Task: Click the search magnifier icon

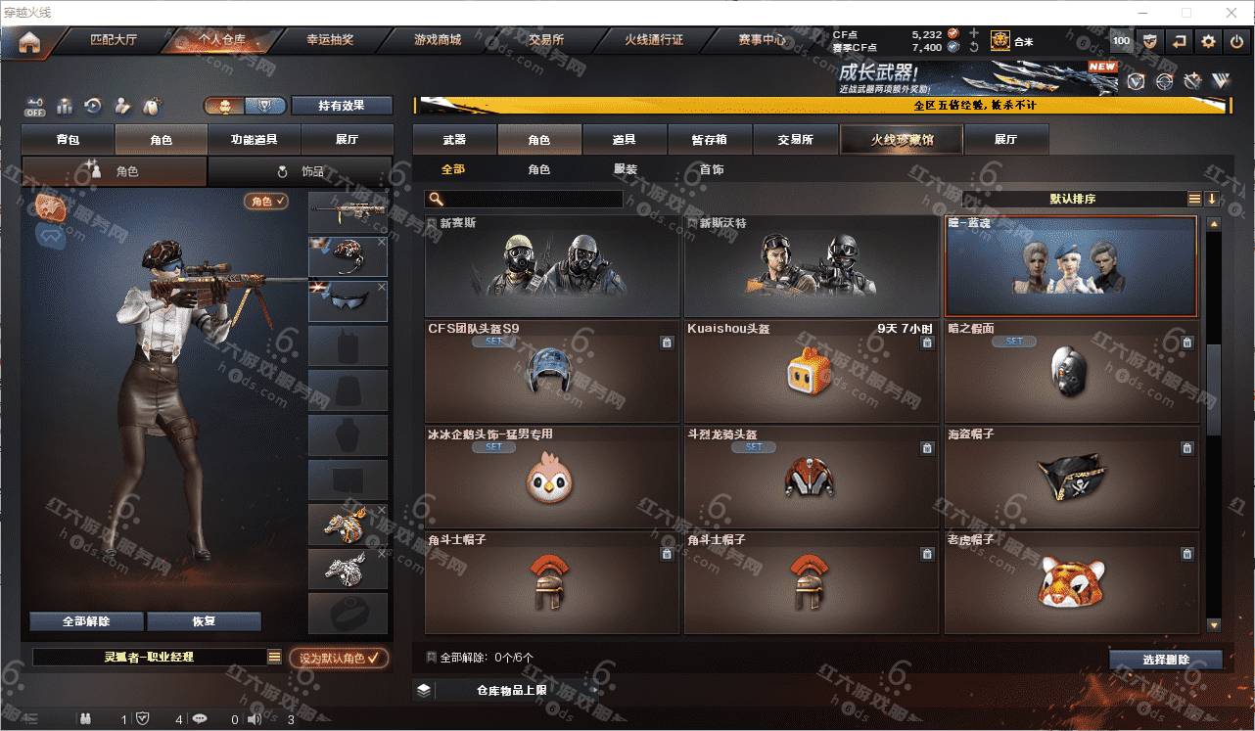Action: [x=436, y=200]
